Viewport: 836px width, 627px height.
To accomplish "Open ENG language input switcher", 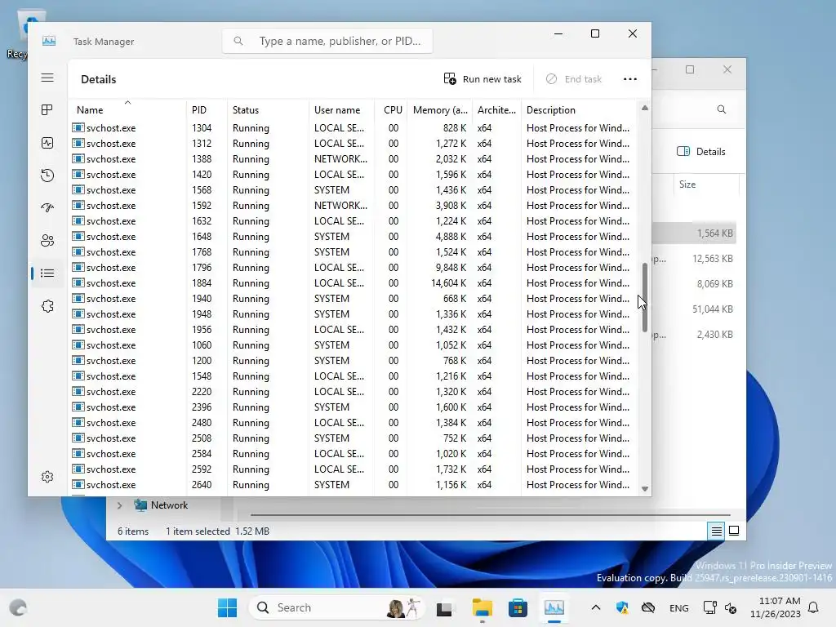I will tap(678, 607).
